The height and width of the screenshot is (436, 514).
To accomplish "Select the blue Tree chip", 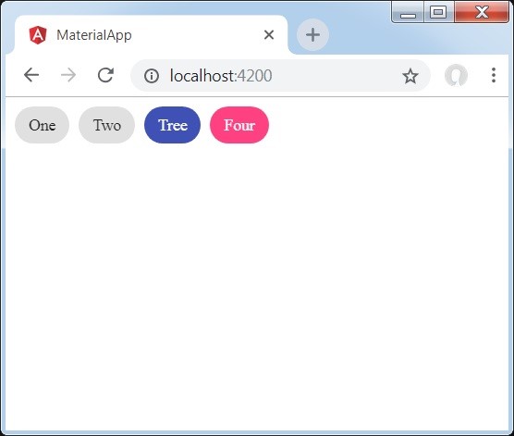I will (x=173, y=125).
